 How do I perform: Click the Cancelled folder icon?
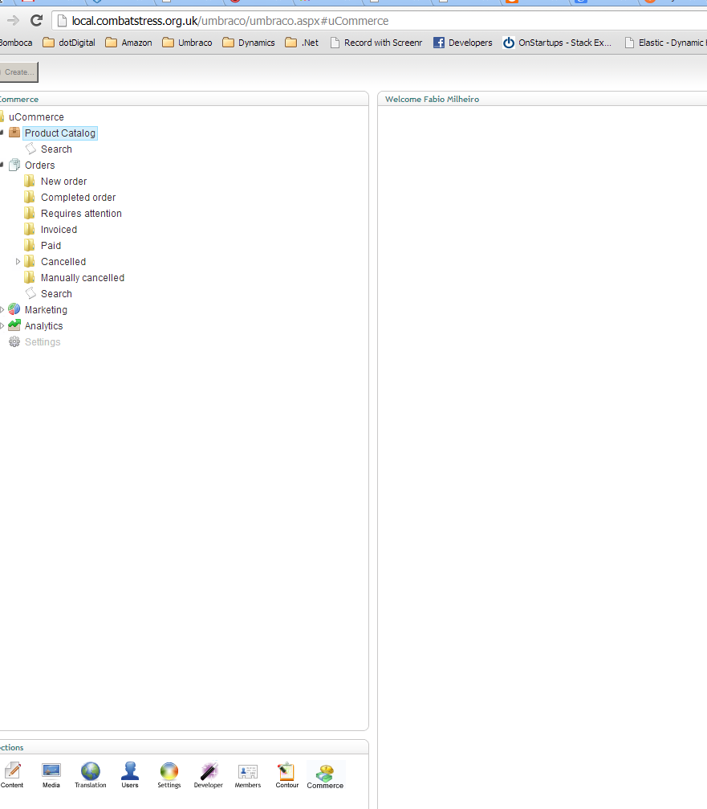(30, 261)
